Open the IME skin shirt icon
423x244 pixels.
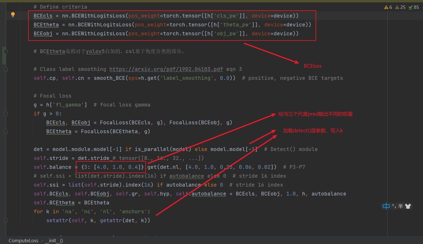click(x=408, y=206)
